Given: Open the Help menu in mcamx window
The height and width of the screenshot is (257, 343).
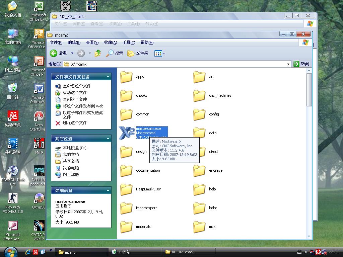Looking at the screenshot, I should pos(147,42).
